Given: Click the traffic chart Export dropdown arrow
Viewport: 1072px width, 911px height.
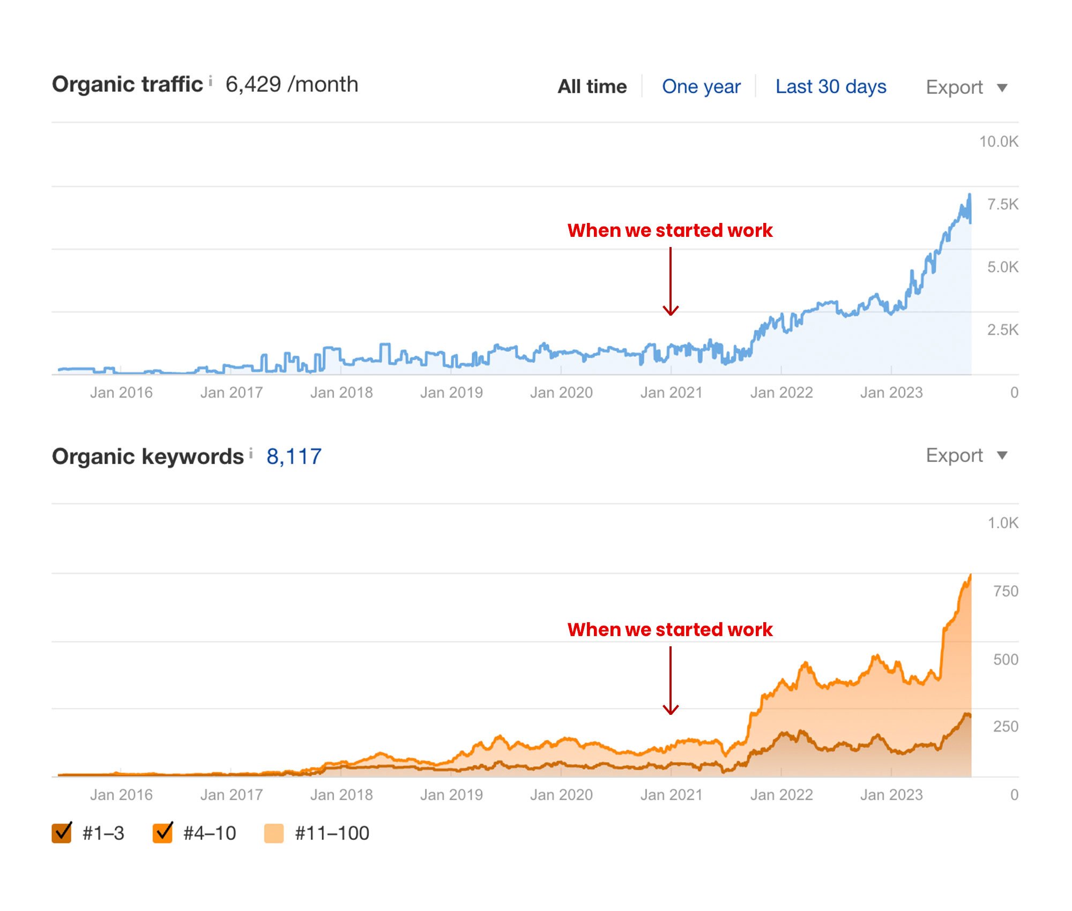Looking at the screenshot, I should coord(1002,87).
